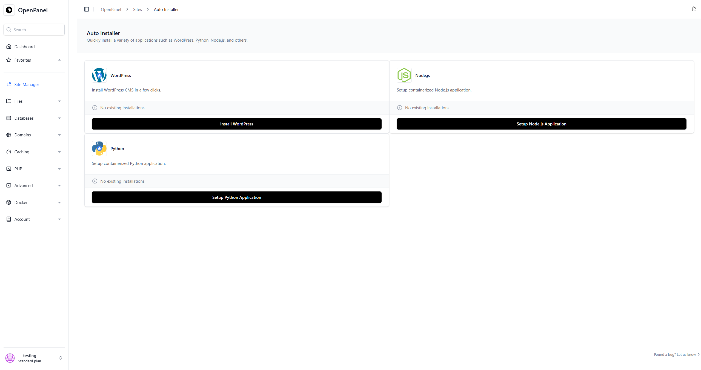Image resolution: width=701 pixels, height=370 pixels.
Task: Click the WordPress logo icon
Action: 99,75
